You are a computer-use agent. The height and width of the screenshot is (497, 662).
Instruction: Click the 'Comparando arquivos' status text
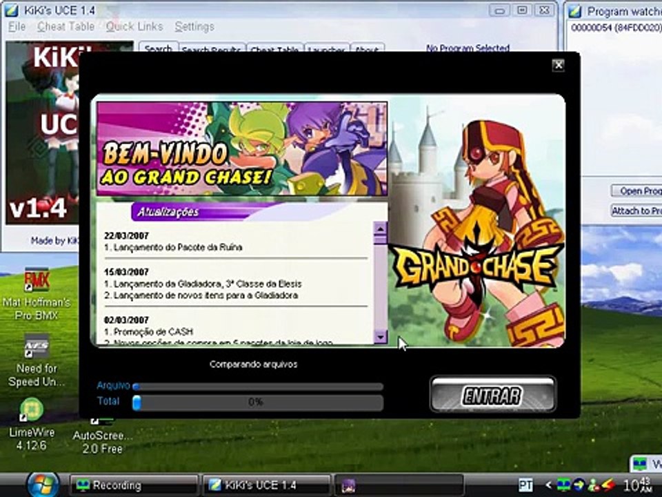(253, 364)
